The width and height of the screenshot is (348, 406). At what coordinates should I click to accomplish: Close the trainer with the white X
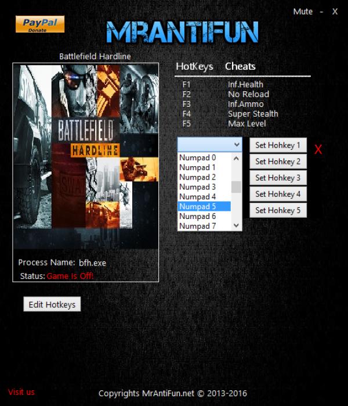coord(335,12)
